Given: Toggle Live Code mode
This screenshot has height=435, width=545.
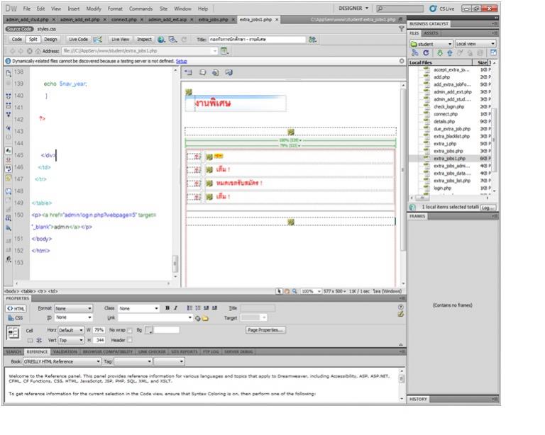Looking at the screenshot, I should (x=78, y=40).
